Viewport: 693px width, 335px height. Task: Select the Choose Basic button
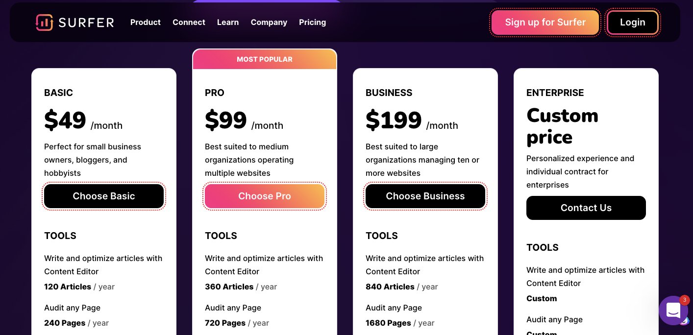104,196
